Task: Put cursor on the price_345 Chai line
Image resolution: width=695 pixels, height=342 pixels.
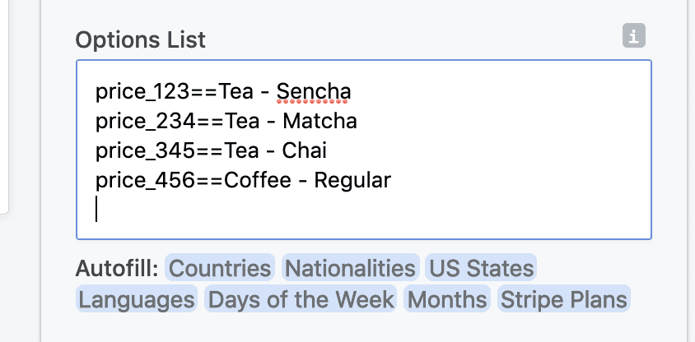Action: [x=211, y=151]
